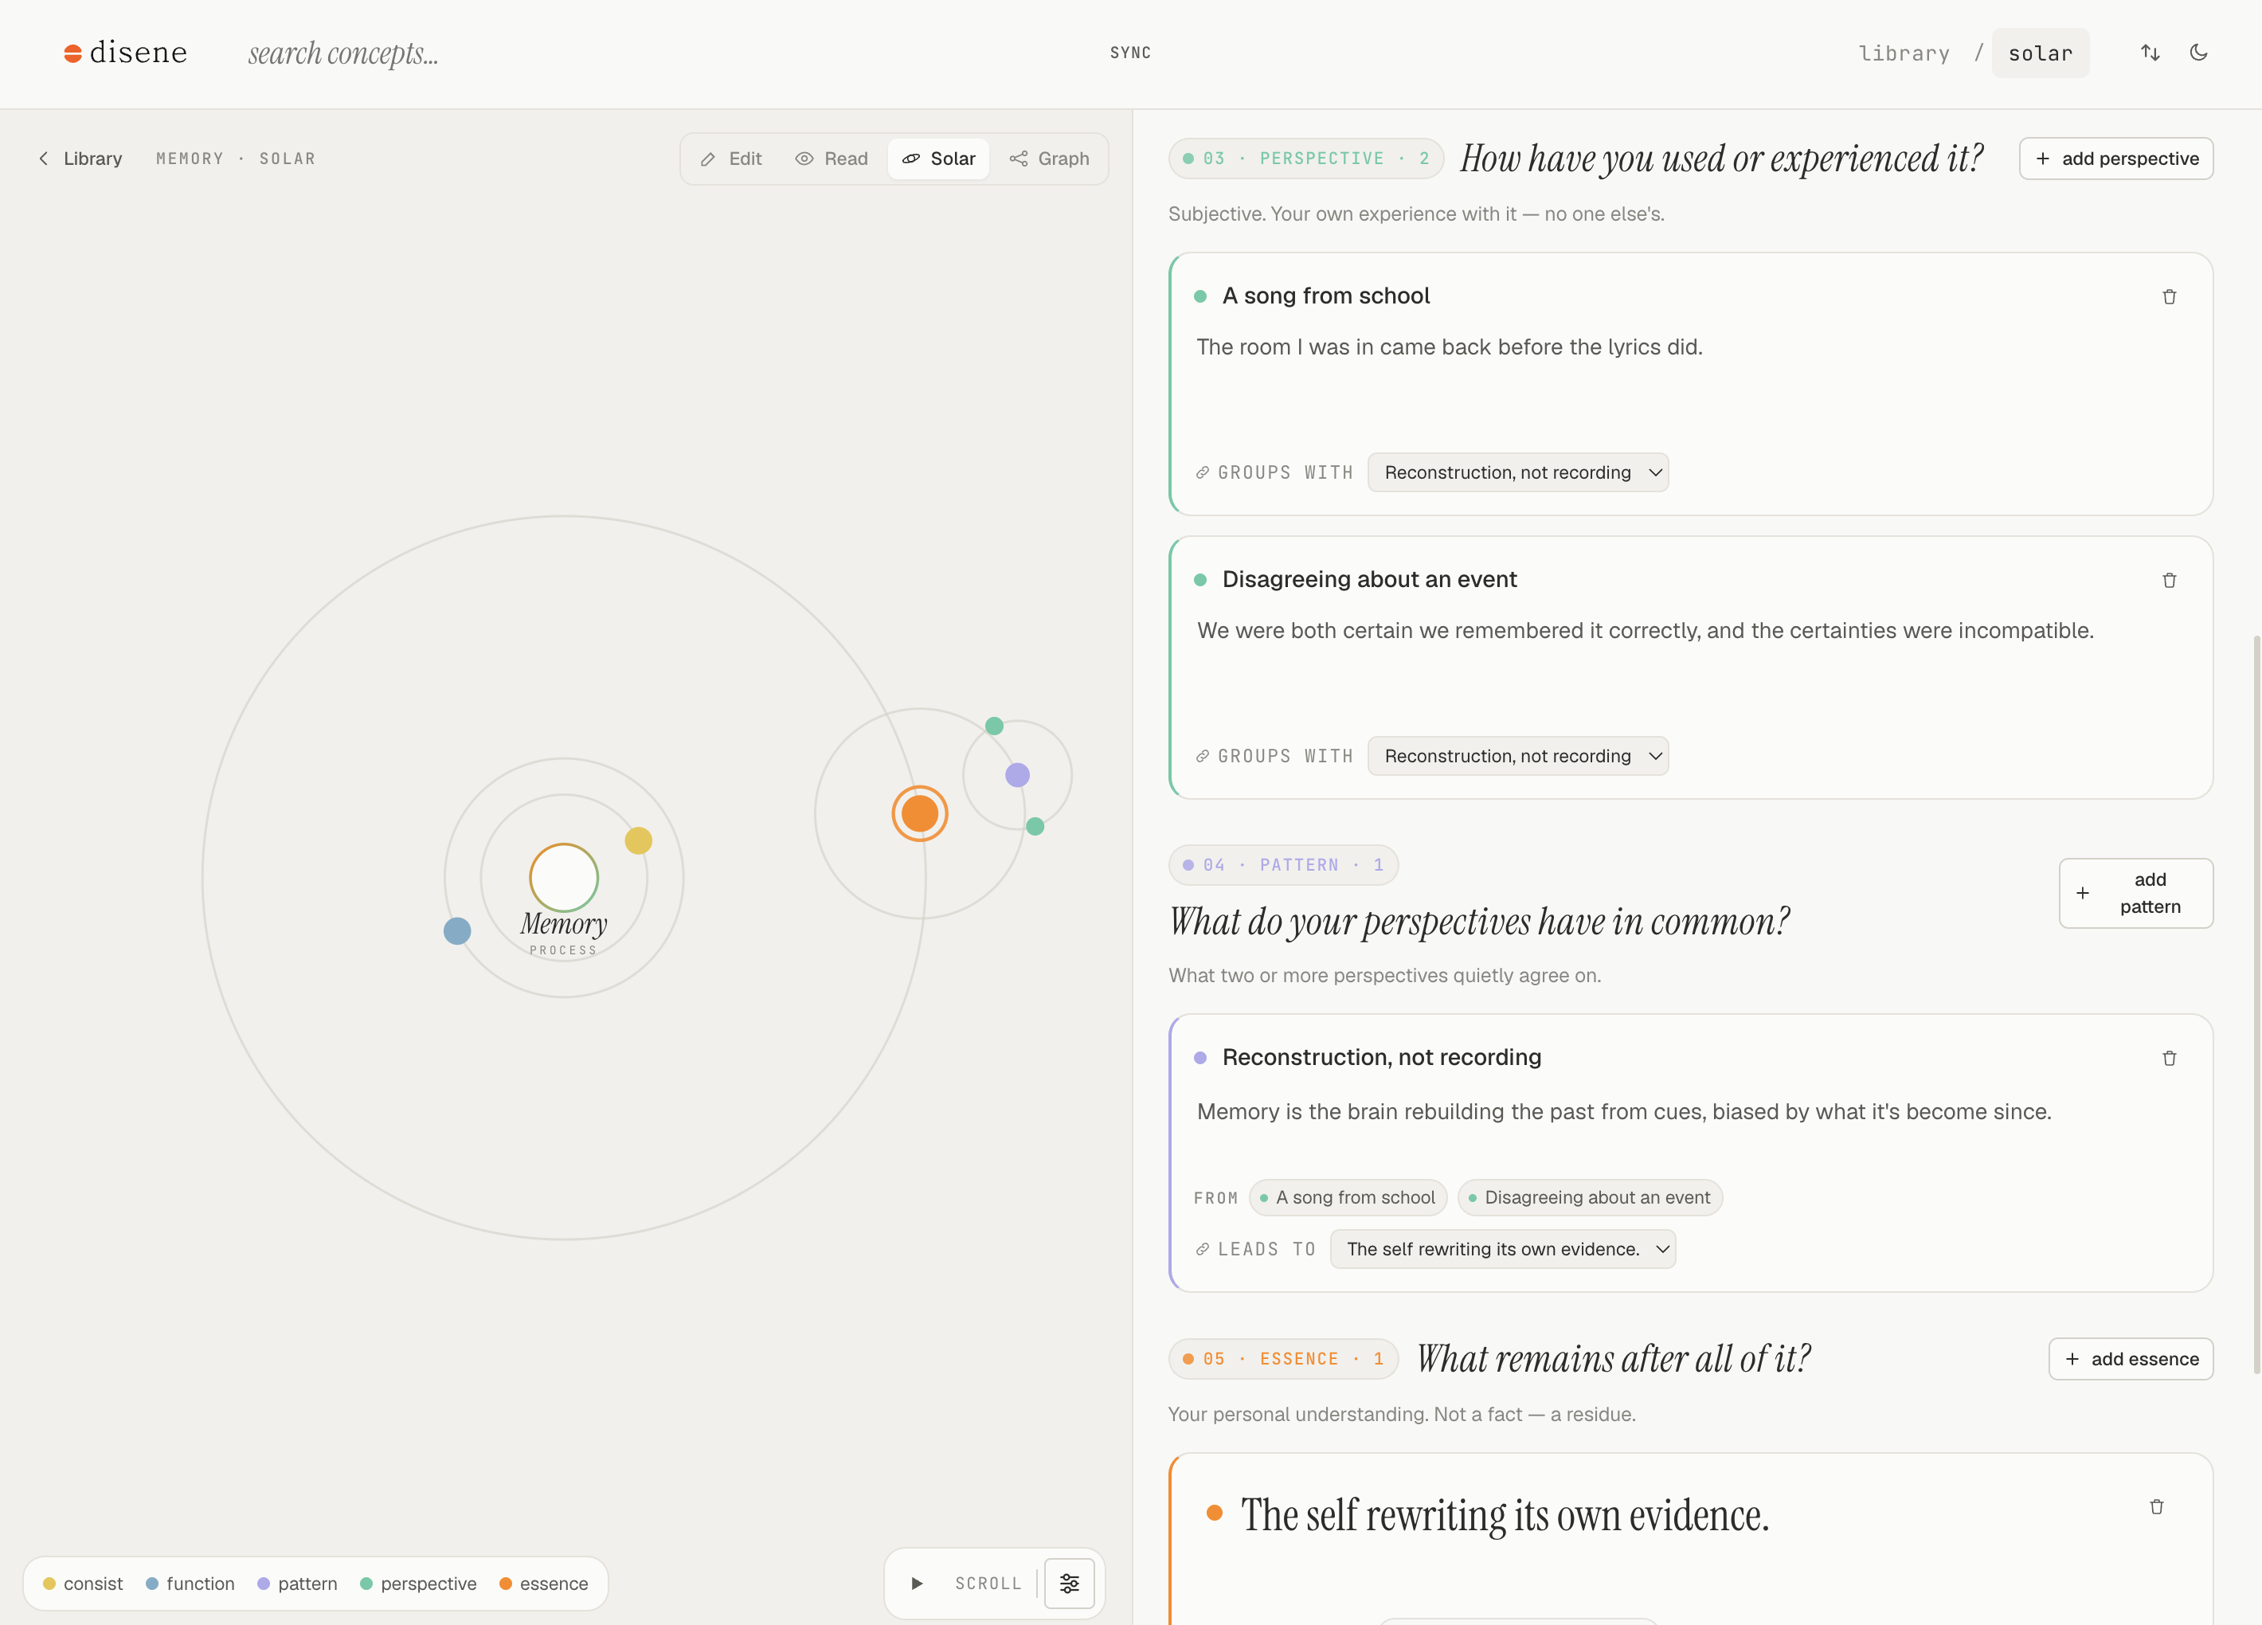Click the SCROLL label

(988, 1583)
